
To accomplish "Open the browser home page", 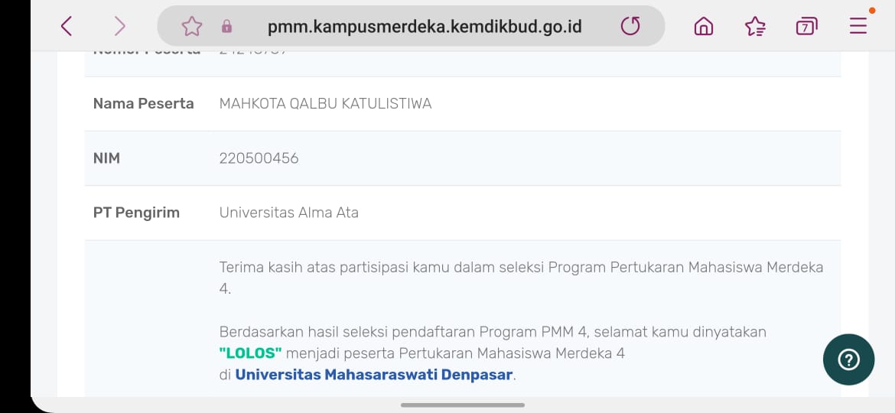I will pos(703,27).
